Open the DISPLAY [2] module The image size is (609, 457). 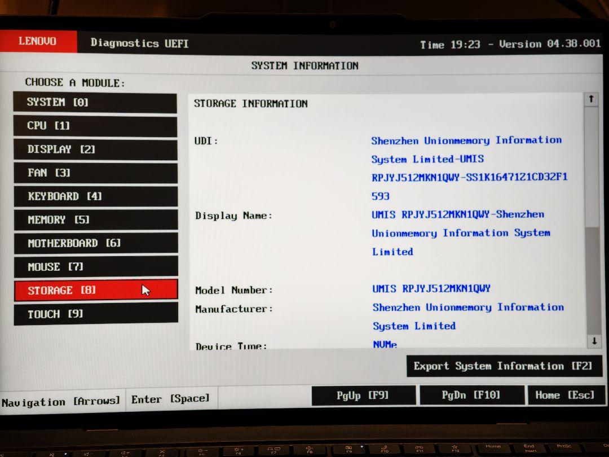95,150
